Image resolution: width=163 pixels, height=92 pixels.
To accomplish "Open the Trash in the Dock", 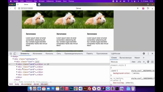I will click(x=133, y=89).
